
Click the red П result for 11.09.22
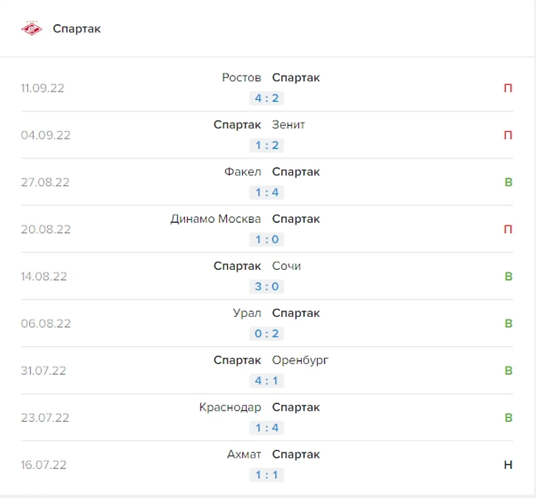(x=508, y=88)
